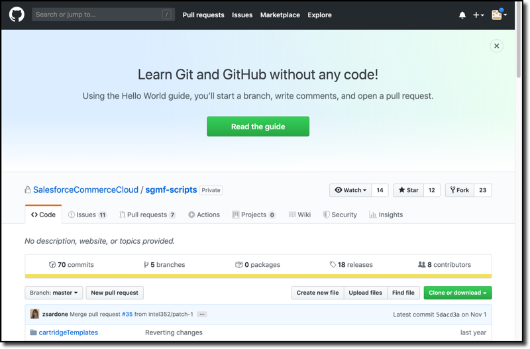Viewport: 530px width, 349px height.
Task: View the 12 stargazers count
Action: click(432, 190)
